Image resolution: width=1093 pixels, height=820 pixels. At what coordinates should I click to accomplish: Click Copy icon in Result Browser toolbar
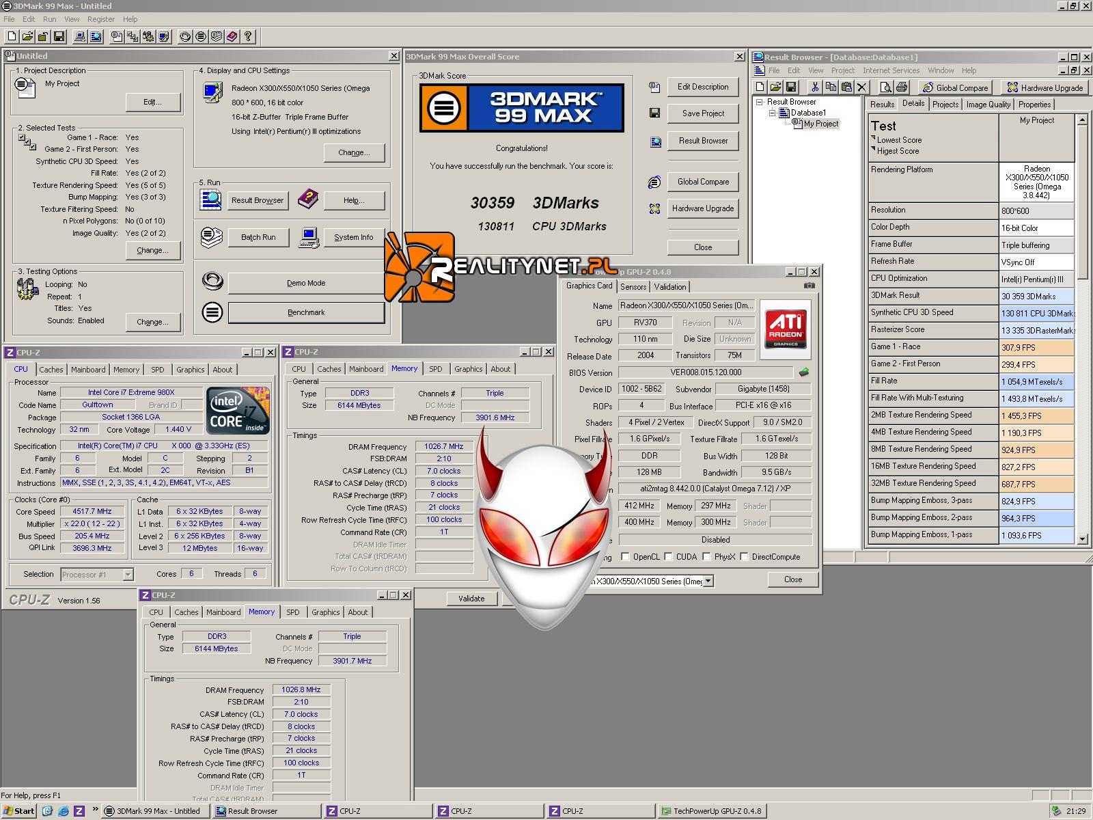click(831, 87)
